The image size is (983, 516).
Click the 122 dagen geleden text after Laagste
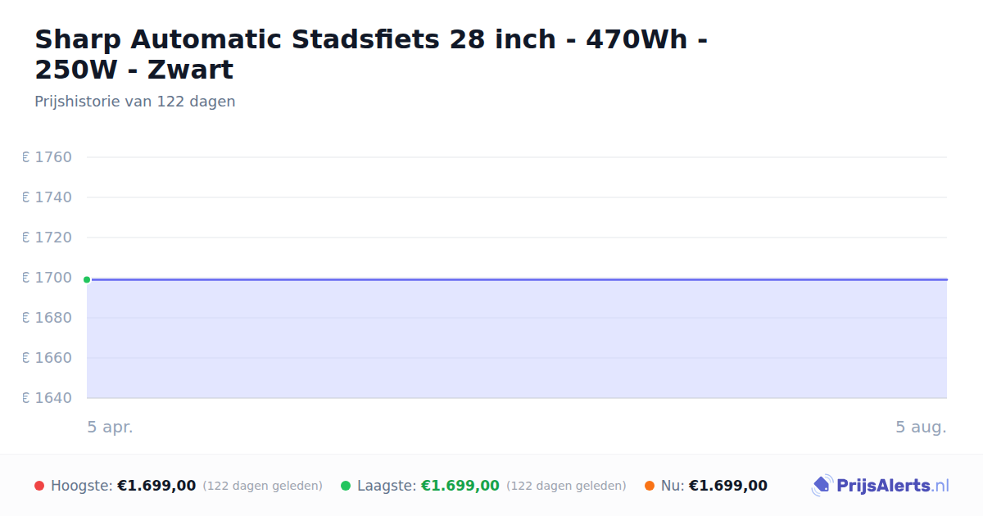pyautogui.click(x=566, y=486)
